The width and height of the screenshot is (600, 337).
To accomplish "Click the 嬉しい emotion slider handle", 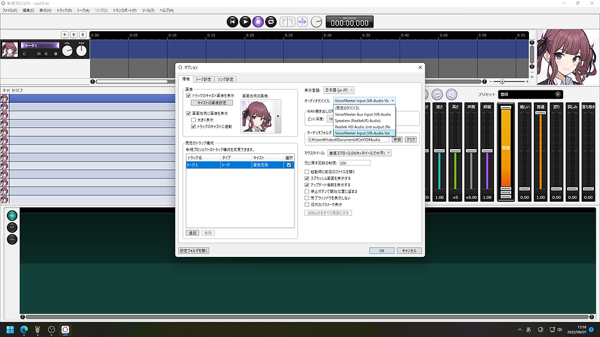I will pos(525,189).
